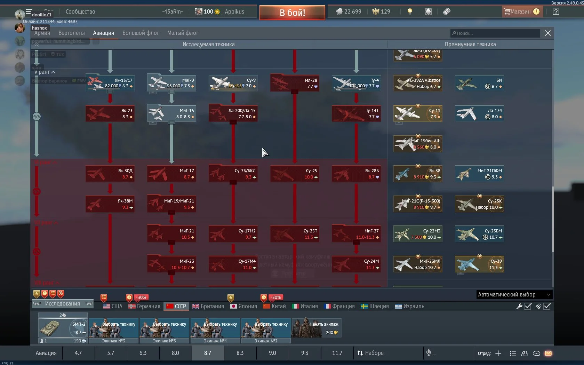Click the squad plus icon
This screenshot has height=365, width=584.
tap(498, 353)
